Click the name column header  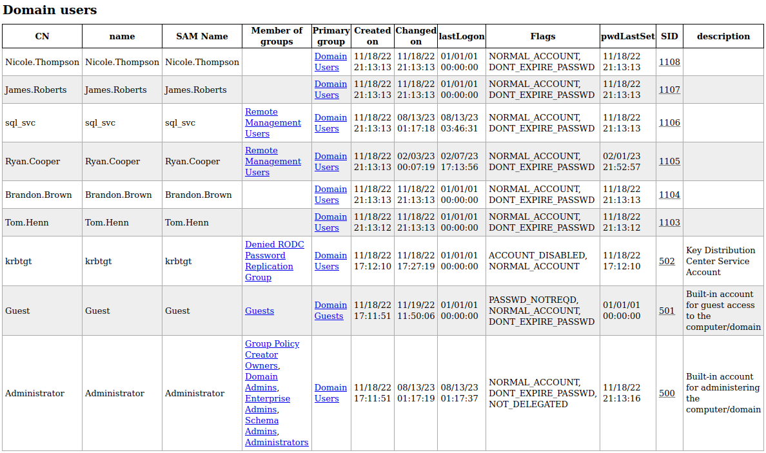click(x=122, y=36)
